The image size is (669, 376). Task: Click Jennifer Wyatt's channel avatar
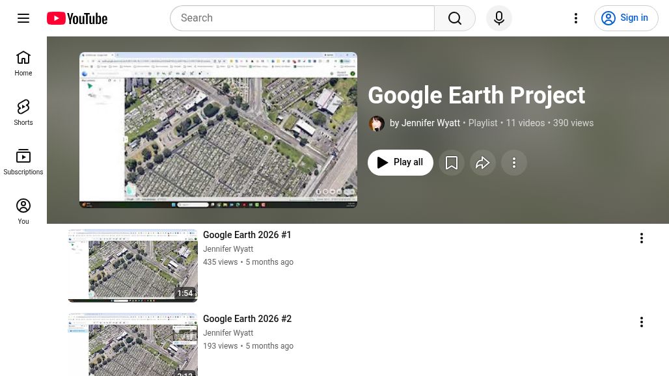click(x=376, y=124)
